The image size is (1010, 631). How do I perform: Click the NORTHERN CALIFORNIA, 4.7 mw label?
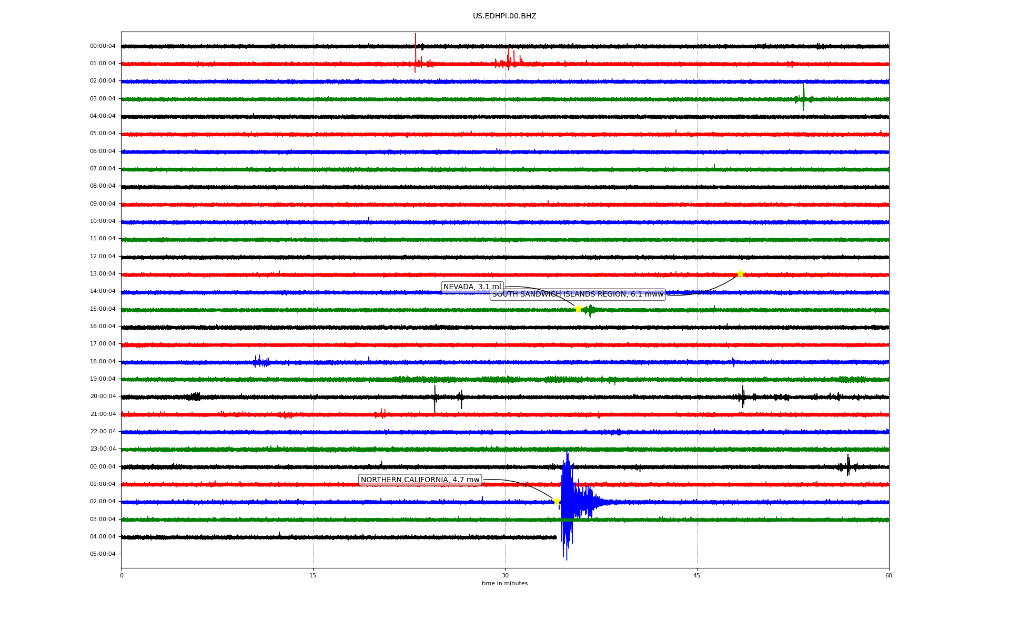point(420,480)
